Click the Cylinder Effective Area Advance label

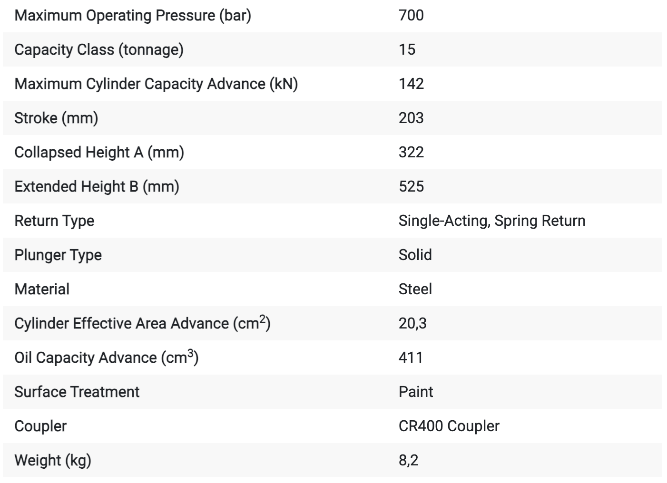(142, 323)
